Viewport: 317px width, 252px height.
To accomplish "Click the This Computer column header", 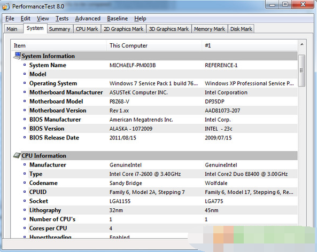I will (154, 45).
